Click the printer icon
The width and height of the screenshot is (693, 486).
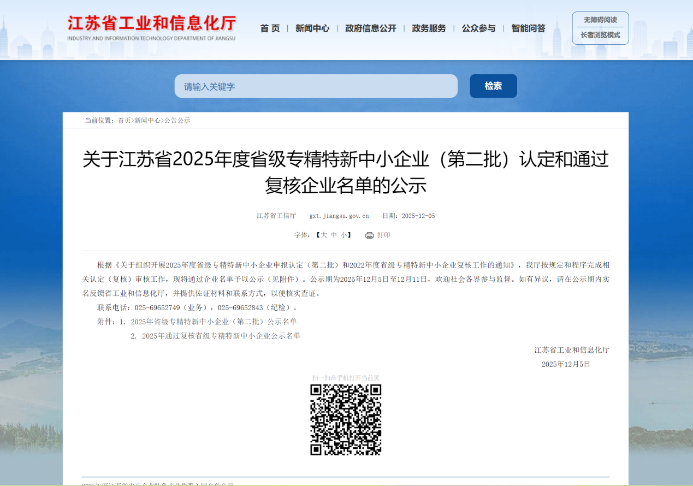point(369,235)
